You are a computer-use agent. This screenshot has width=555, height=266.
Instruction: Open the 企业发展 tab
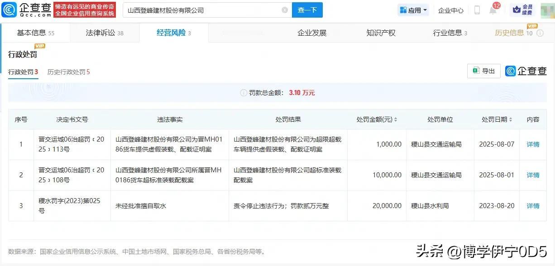312,33
